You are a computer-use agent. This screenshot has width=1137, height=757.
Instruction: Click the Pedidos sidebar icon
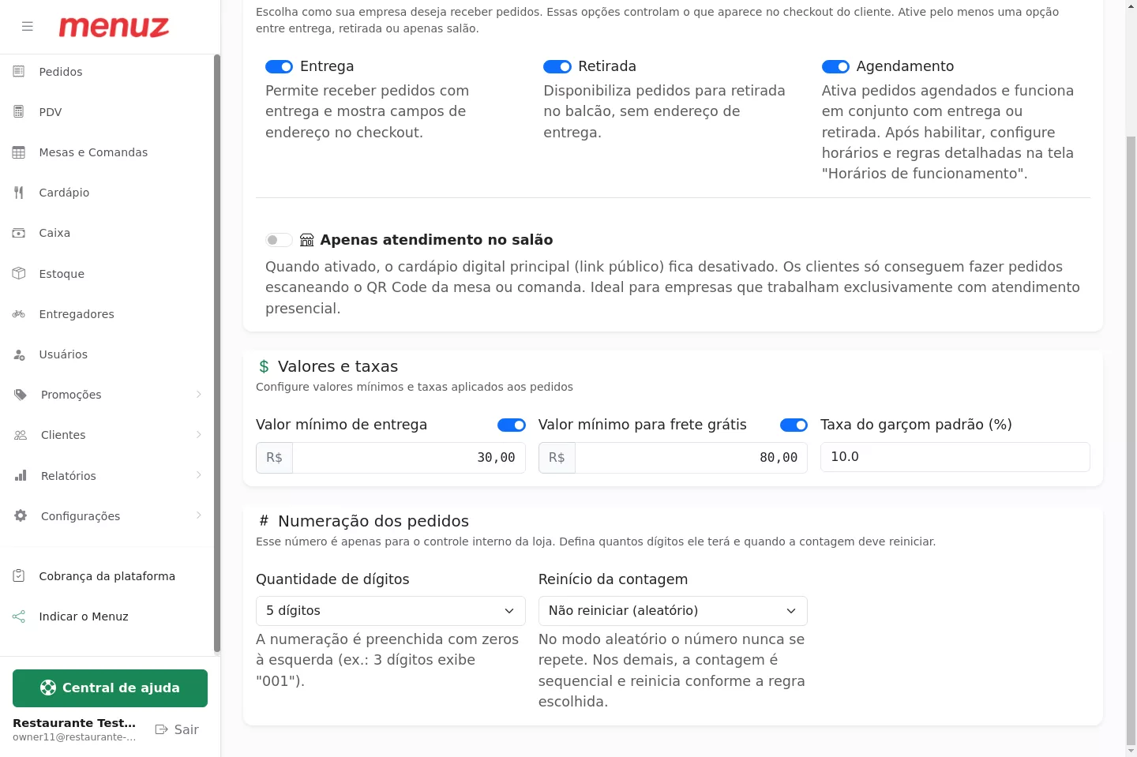19,72
